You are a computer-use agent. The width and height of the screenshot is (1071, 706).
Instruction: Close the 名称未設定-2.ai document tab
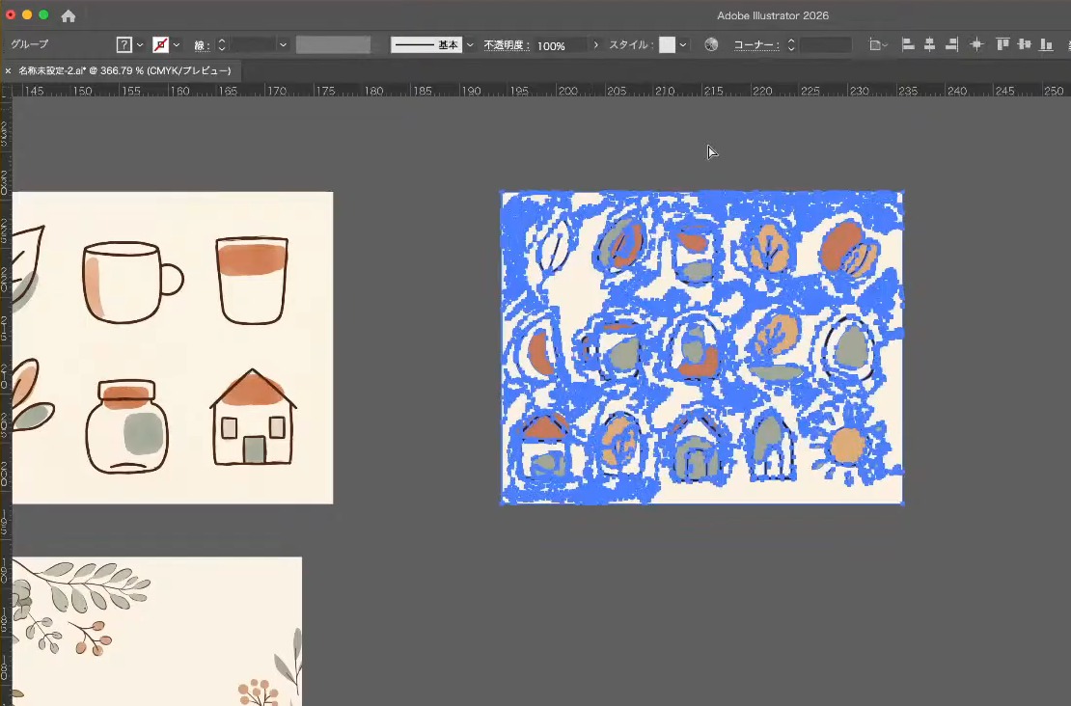click(x=8, y=71)
